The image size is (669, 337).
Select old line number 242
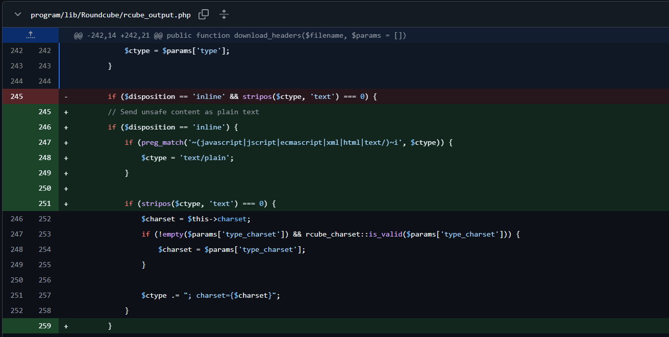point(16,50)
